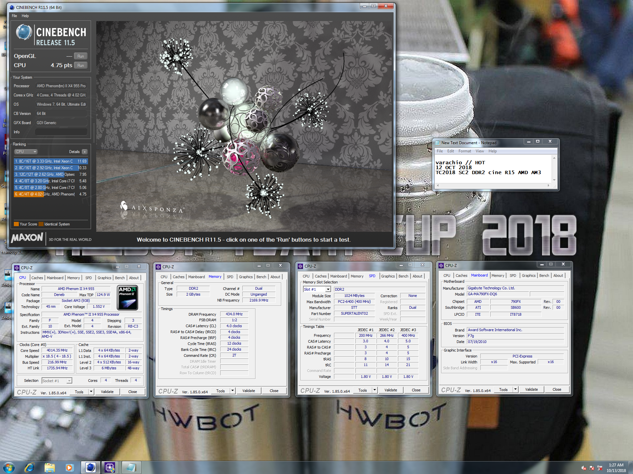Screen dimensions: 633x474
Task: Click Validate in the Mainboard-tab CPU-Z window
Action: [531, 389]
